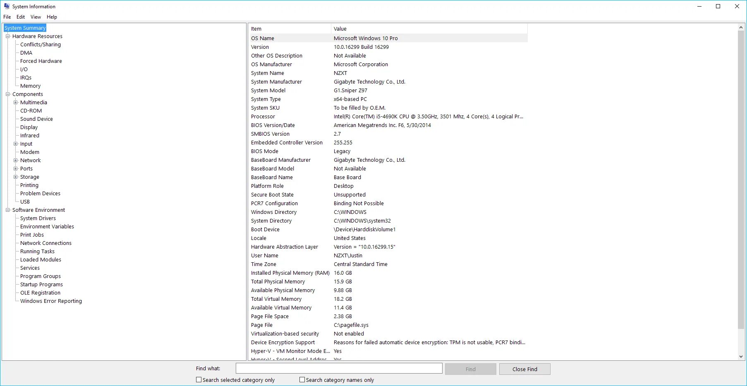Collapse the Hardware Resources tree node

tap(7, 36)
